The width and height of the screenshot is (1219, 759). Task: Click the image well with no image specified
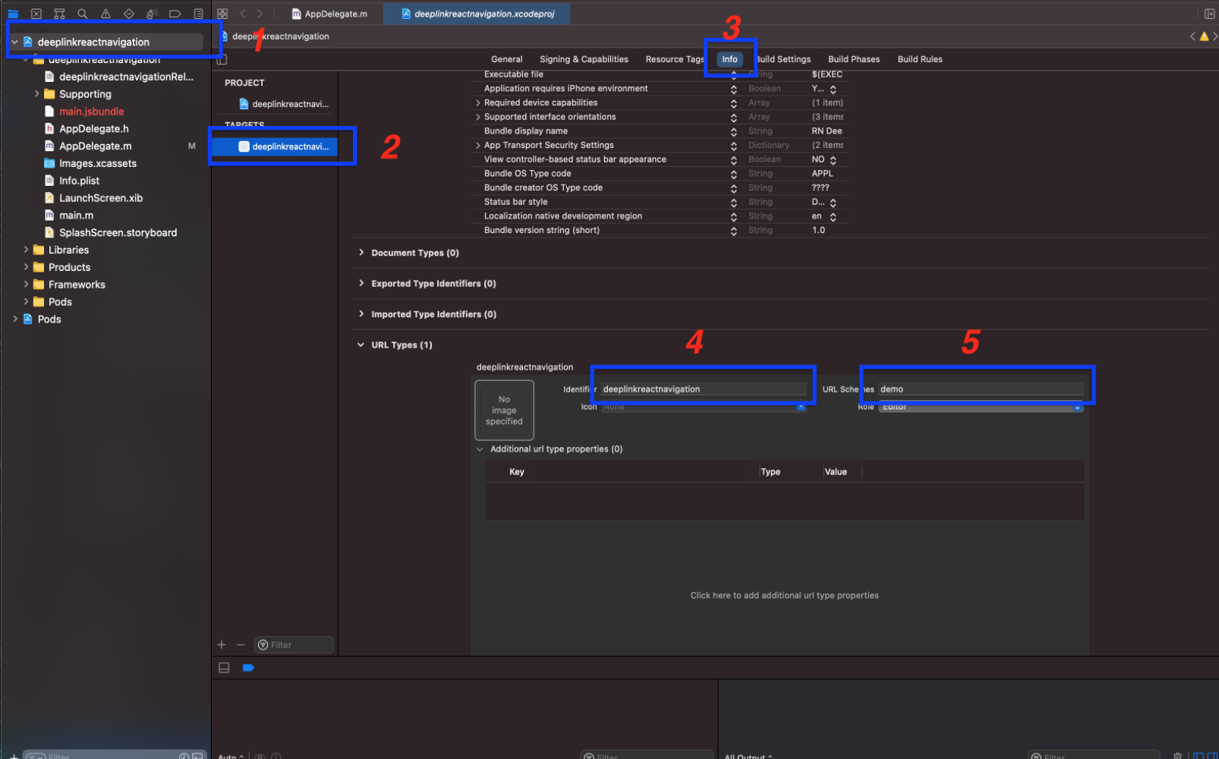coord(504,411)
